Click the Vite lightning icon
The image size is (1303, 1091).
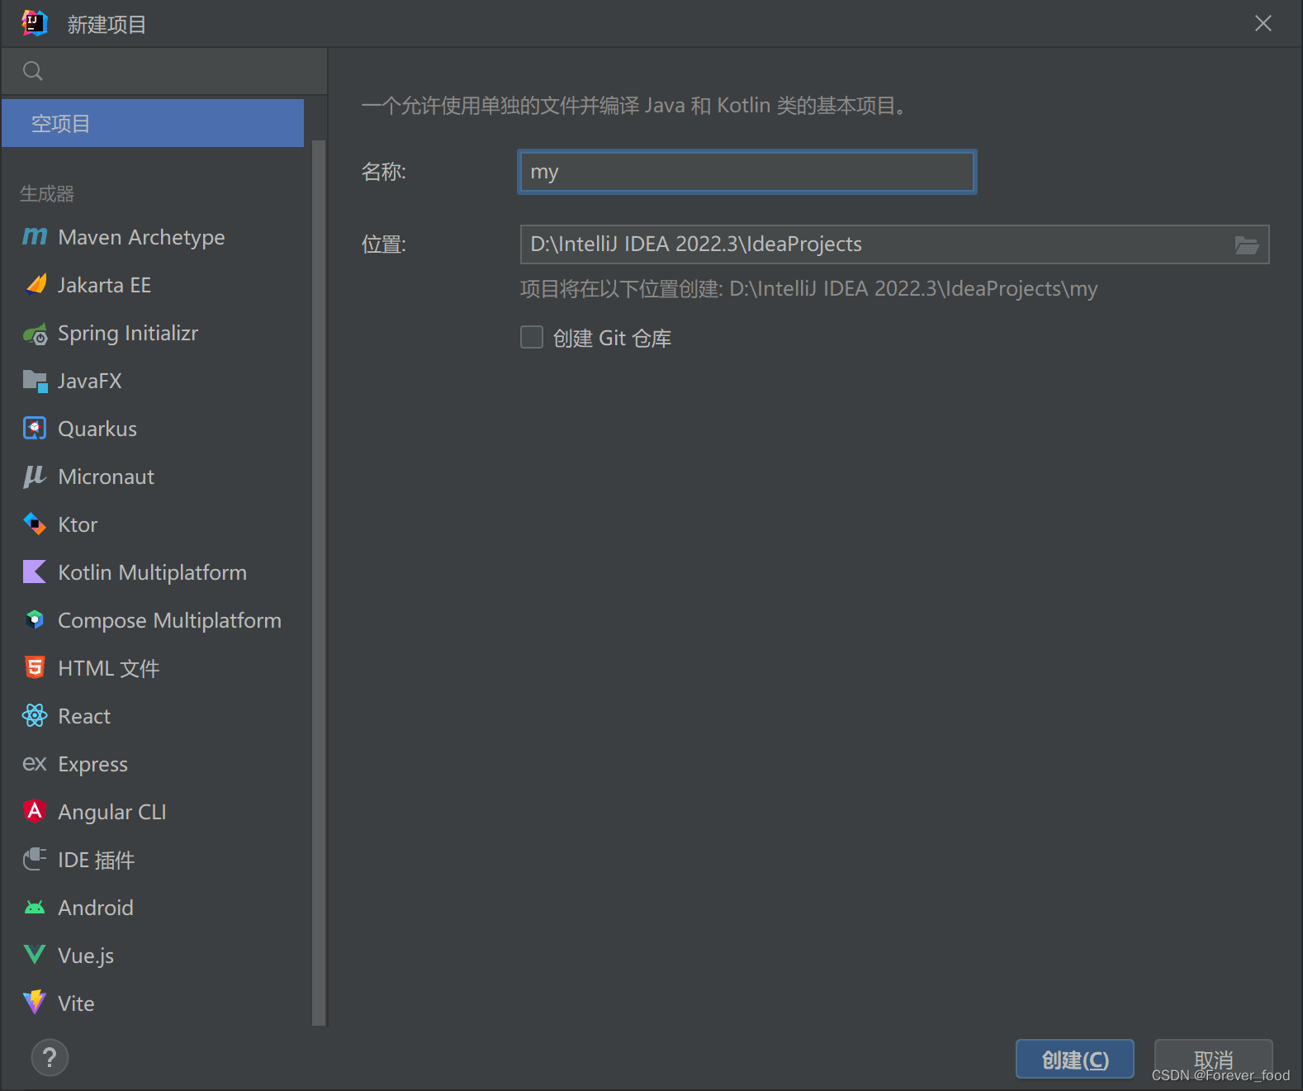pyautogui.click(x=35, y=1003)
